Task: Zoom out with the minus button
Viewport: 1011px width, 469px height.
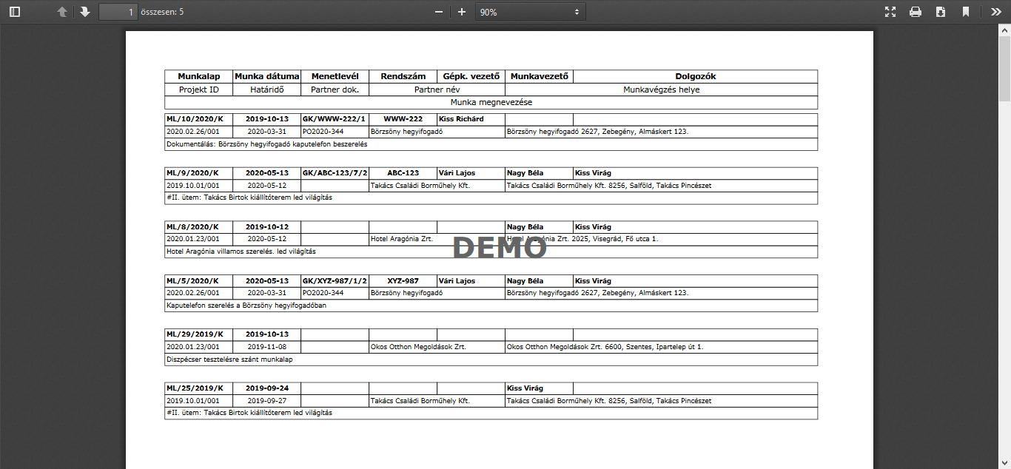Action: [x=439, y=12]
